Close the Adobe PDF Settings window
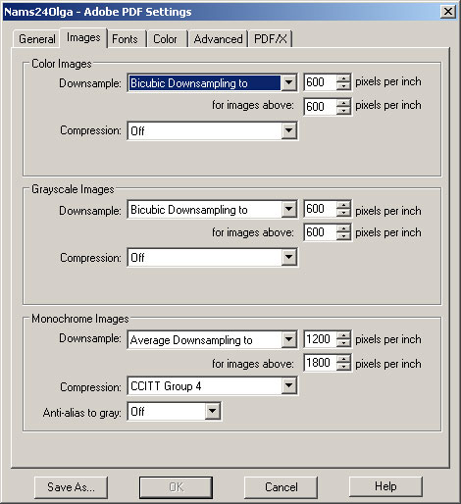The image size is (461, 504). click(x=448, y=12)
